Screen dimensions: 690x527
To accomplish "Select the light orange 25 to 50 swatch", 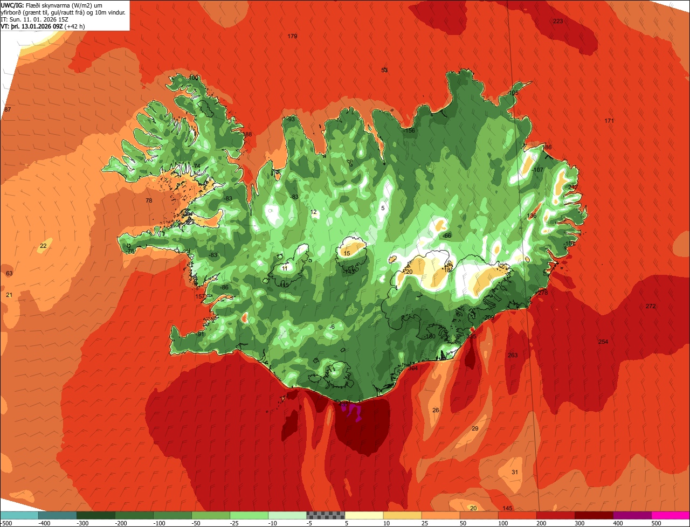I will pyautogui.click(x=440, y=515).
